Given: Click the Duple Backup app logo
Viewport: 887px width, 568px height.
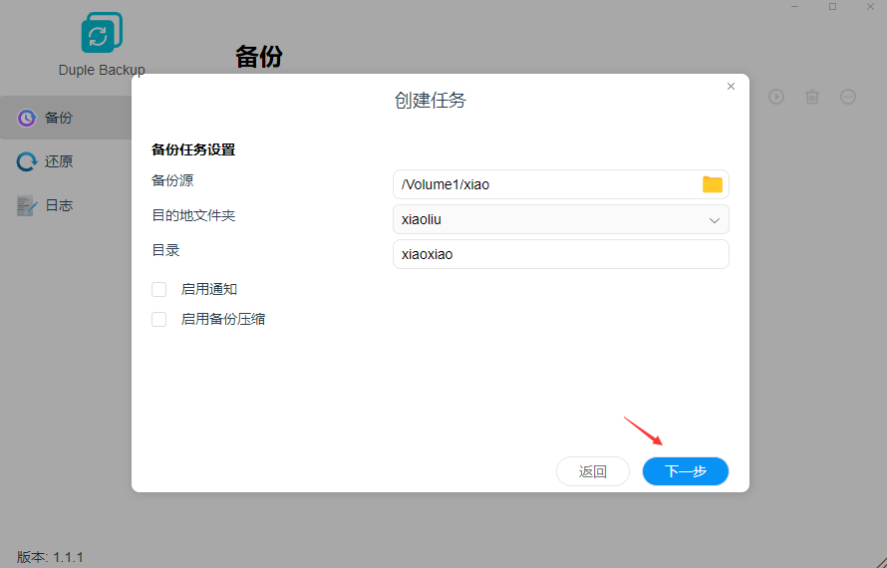Looking at the screenshot, I should tap(102, 34).
